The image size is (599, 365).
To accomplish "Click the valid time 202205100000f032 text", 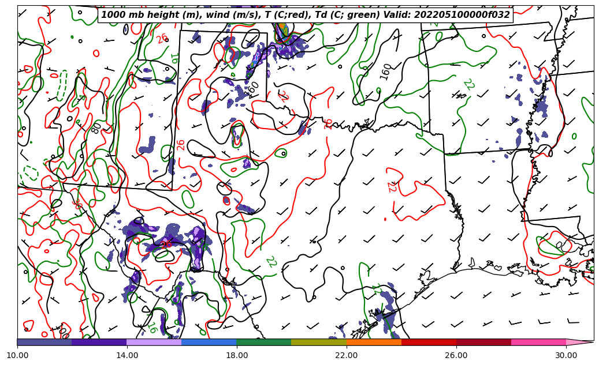I will (x=462, y=15).
